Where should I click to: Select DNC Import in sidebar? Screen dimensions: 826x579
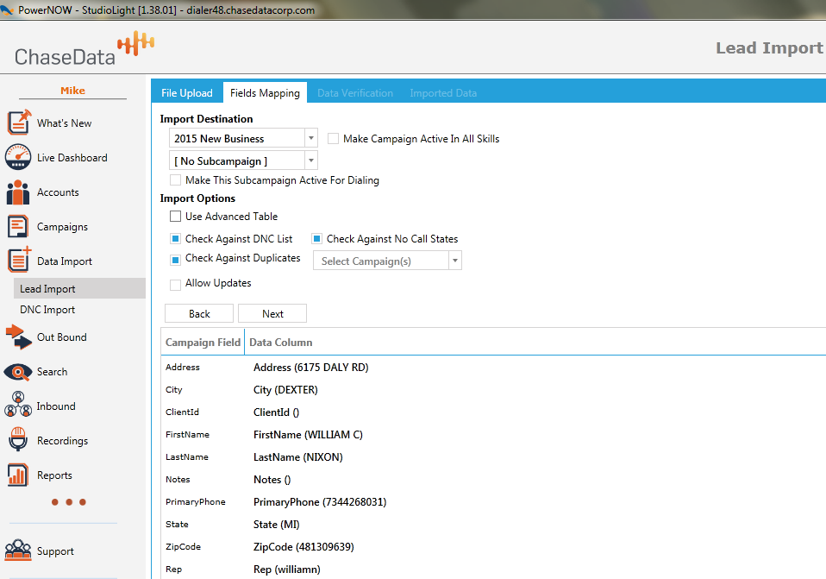tap(47, 310)
